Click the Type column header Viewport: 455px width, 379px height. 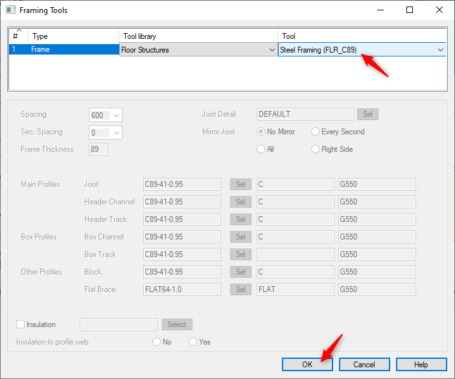point(71,36)
